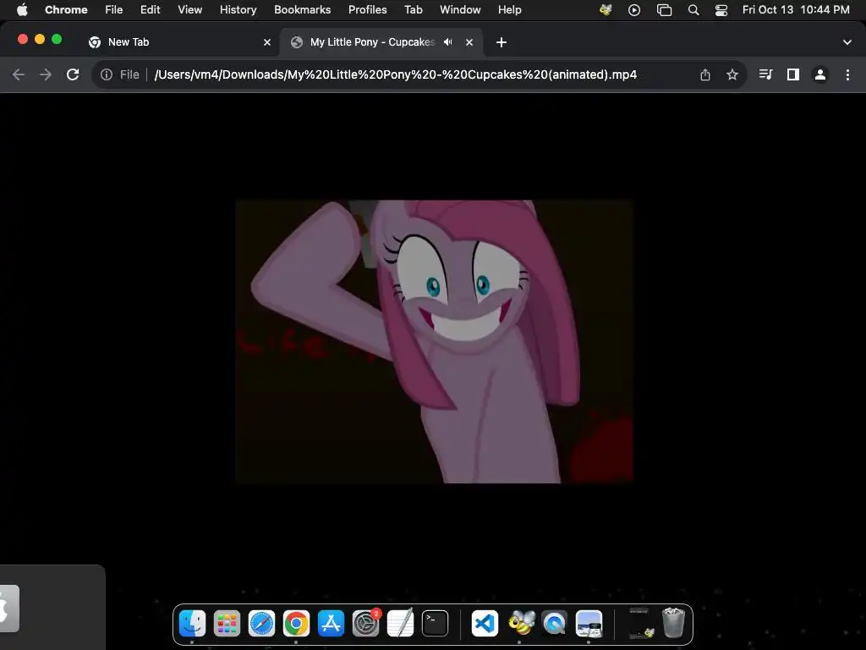
Task: Open the Bookmarks menu
Action: point(302,9)
